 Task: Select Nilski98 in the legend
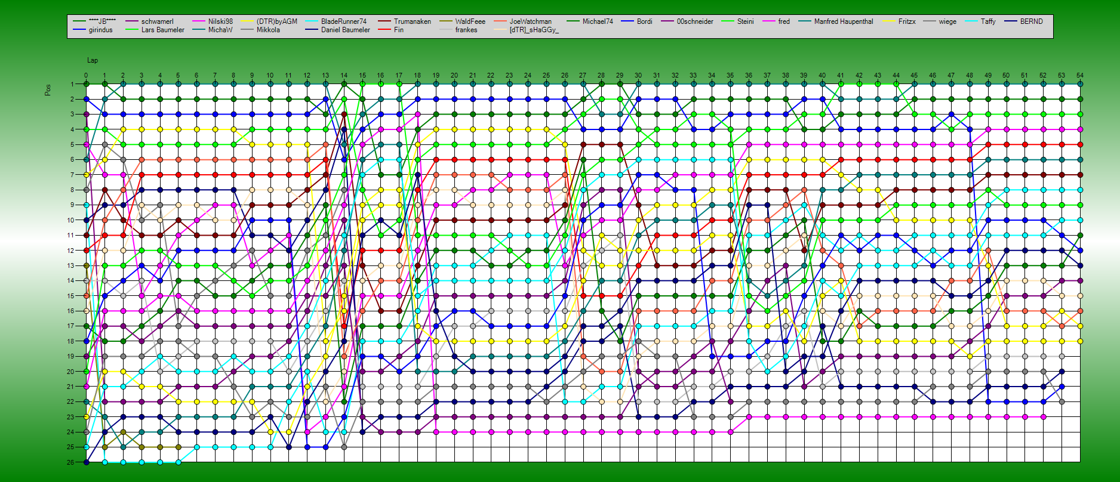click(220, 21)
